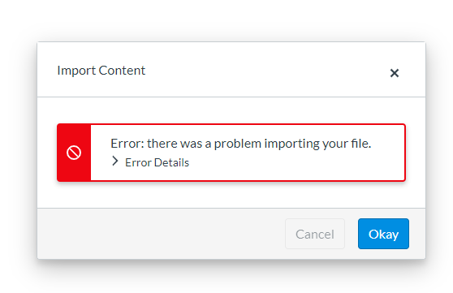Click the word "Error:" in the alert
The width and height of the screenshot is (453, 293).
(x=127, y=144)
